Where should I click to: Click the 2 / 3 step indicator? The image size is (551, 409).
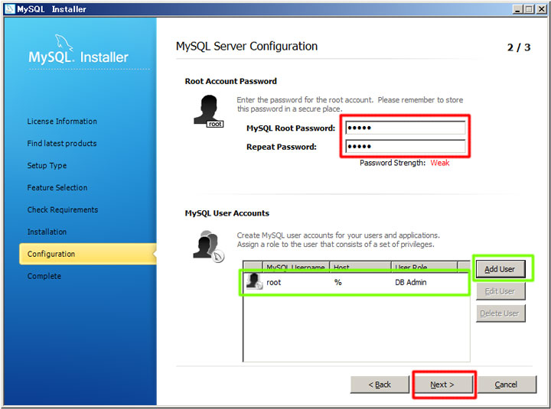[x=519, y=47]
